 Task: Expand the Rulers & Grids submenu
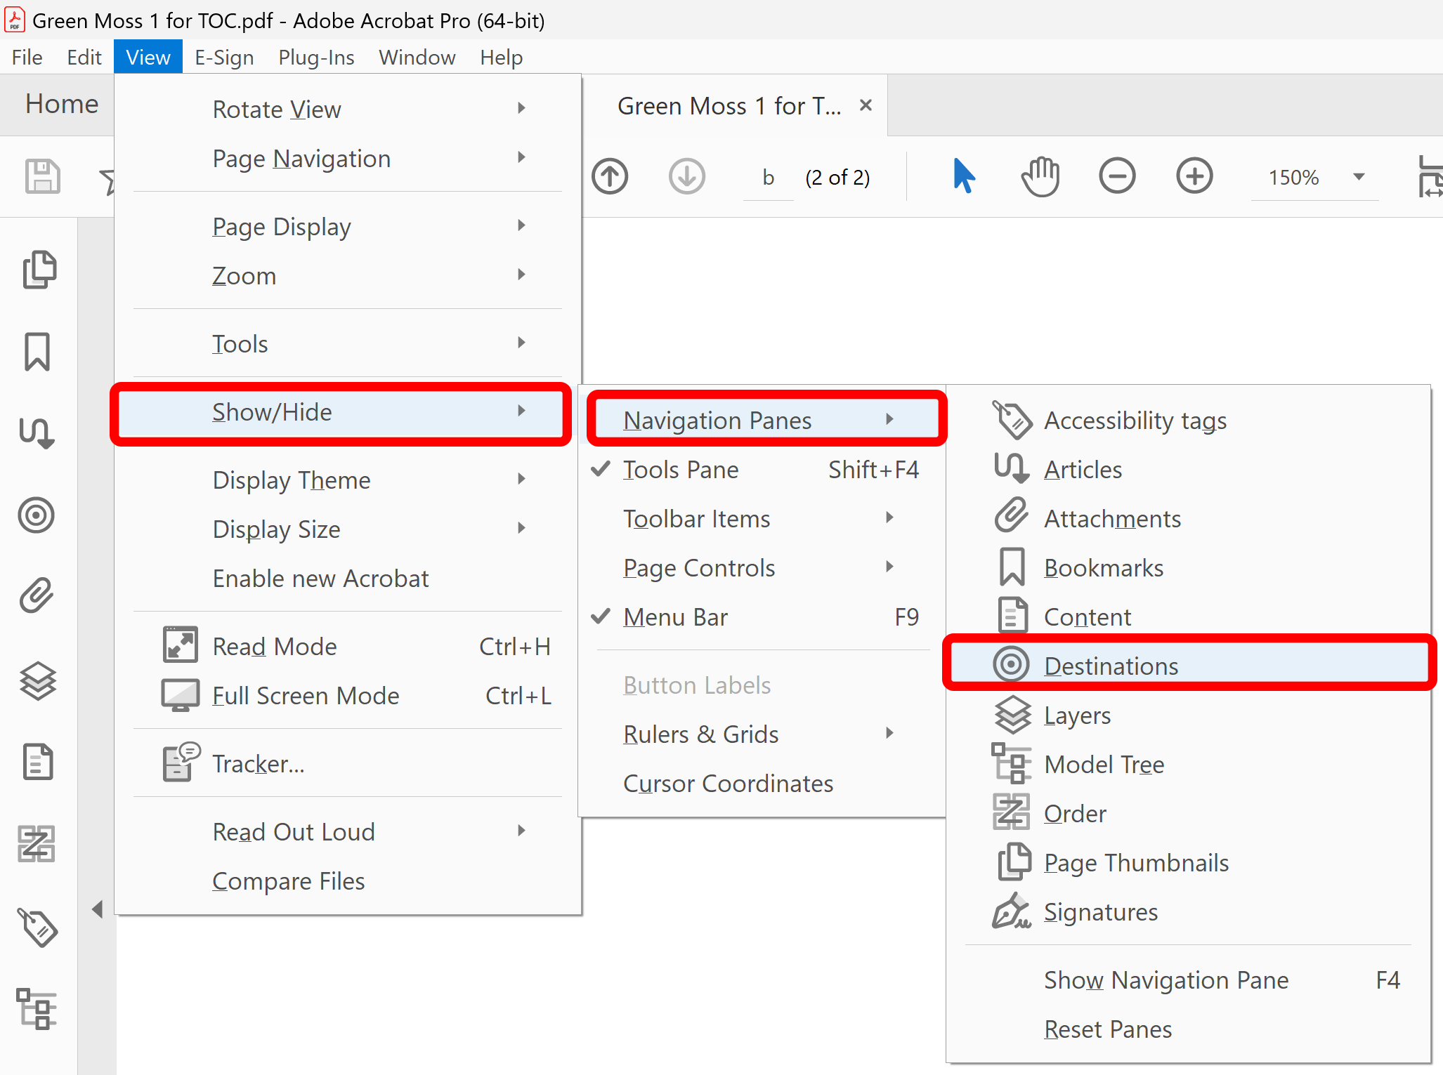point(700,734)
